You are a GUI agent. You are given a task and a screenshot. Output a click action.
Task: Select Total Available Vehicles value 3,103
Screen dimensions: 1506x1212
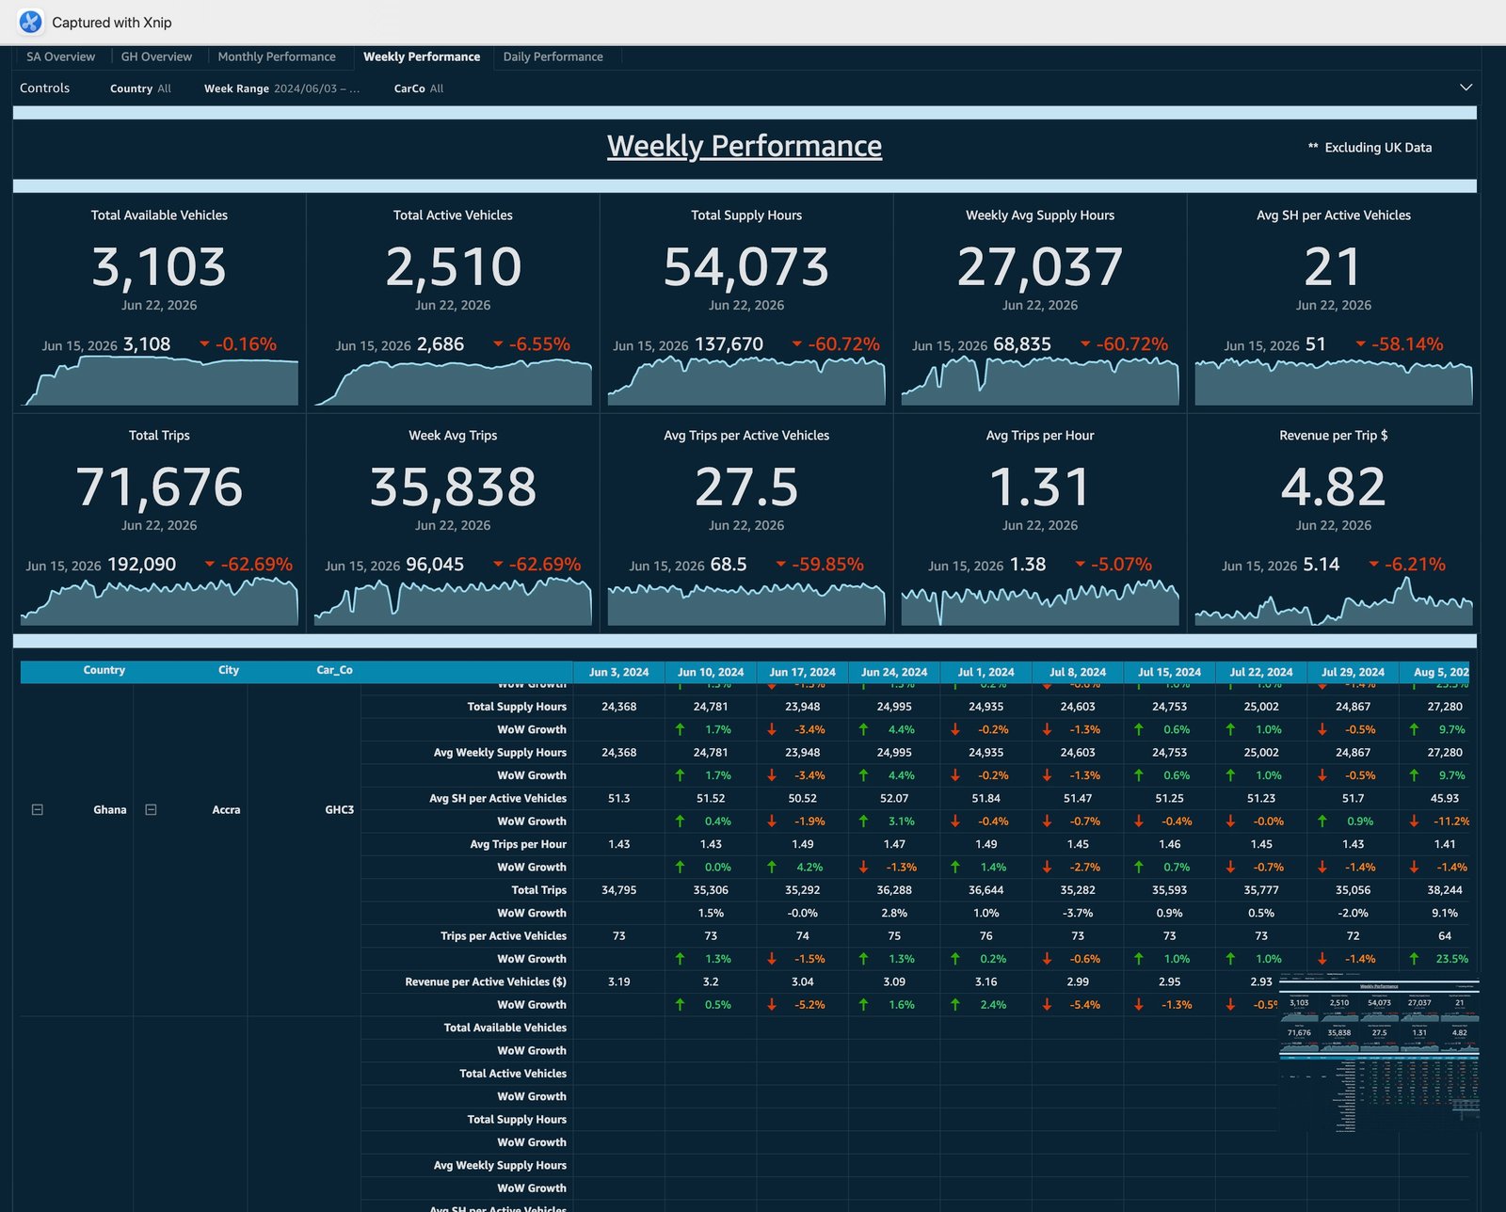tap(159, 266)
